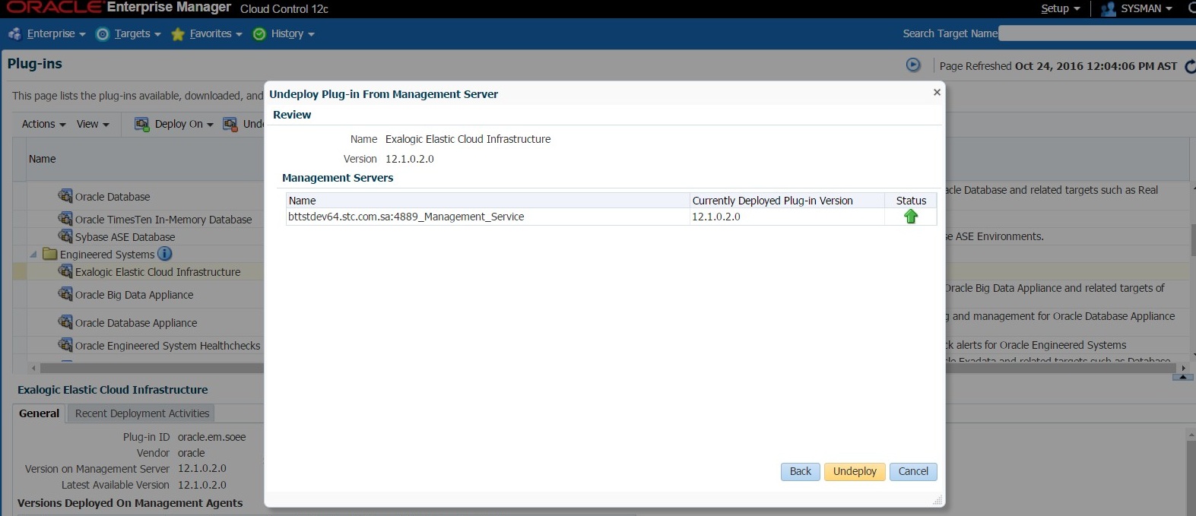Click the Back button in the dialog
This screenshot has height=516, width=1196.
click(x=800, y=471)
